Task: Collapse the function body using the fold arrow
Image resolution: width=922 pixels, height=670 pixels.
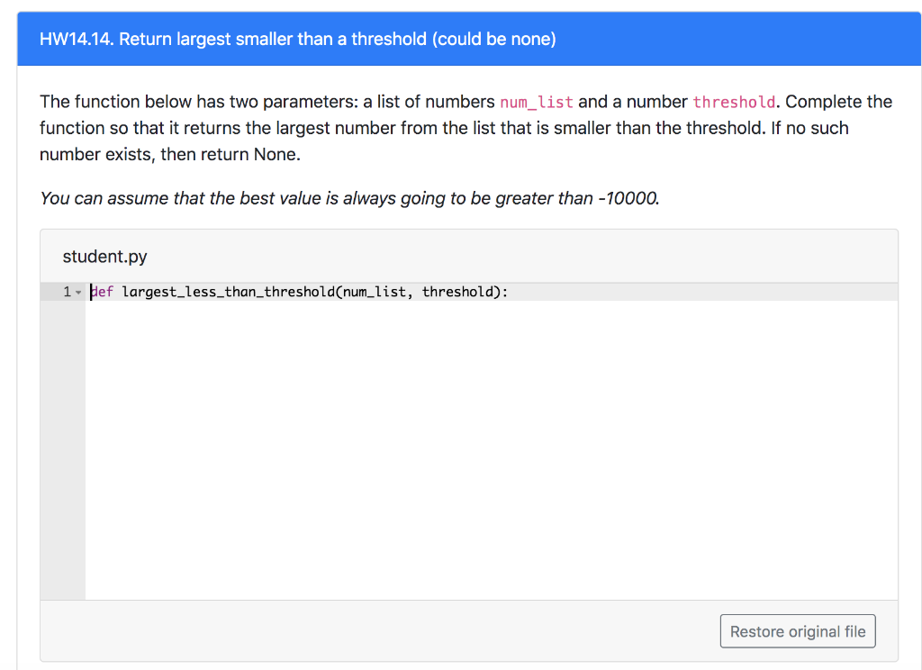Action: tap(80, 291)
